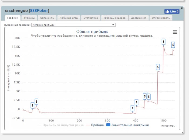Click the $ winnings marker just above game 400
This screenshot has height=140, width=189.
point(136,102)
